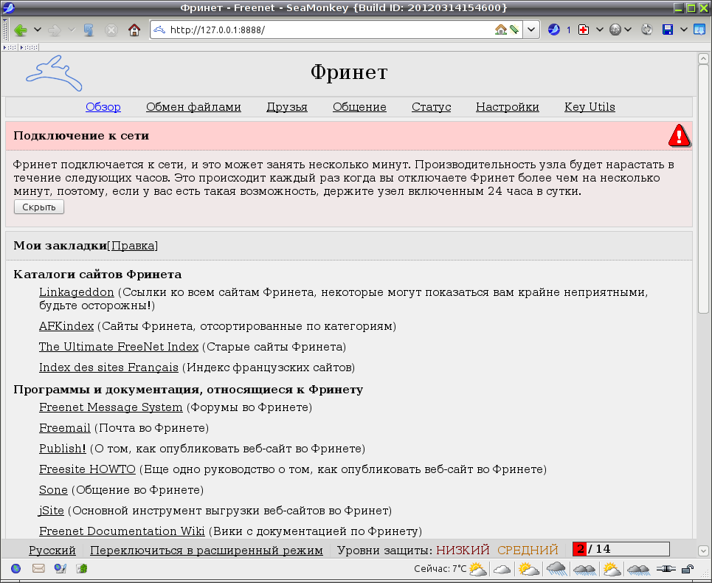Click Переключиться в расширенный режим link

[x=207, y=551]
